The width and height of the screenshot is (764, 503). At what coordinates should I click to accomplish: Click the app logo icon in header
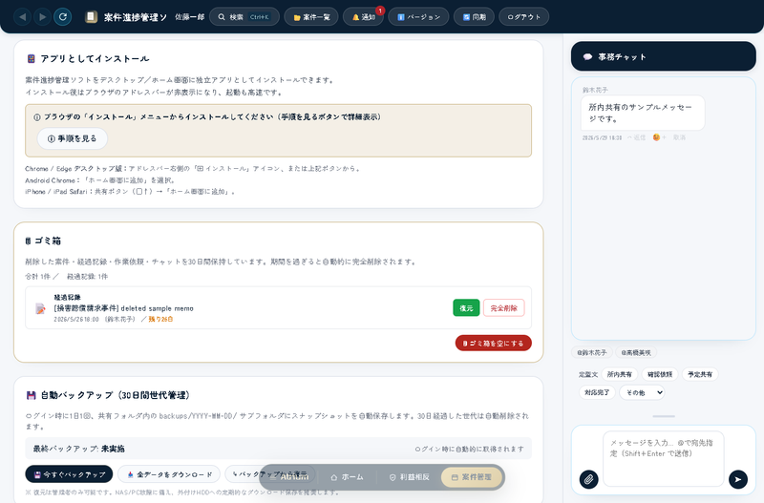(x=91, y=17)
